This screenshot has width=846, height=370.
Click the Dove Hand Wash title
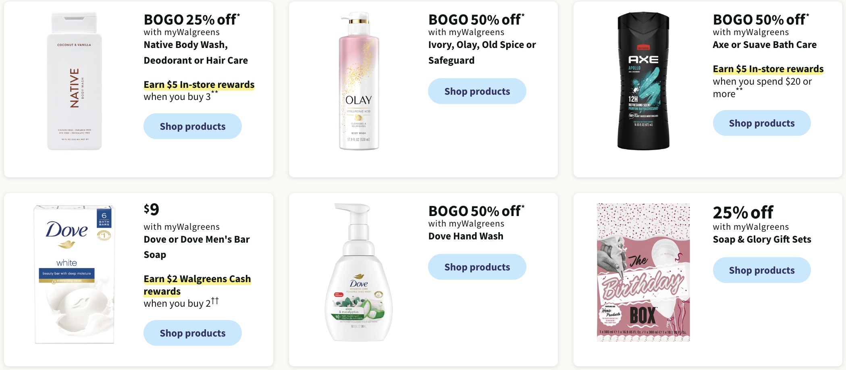[466, 236]
